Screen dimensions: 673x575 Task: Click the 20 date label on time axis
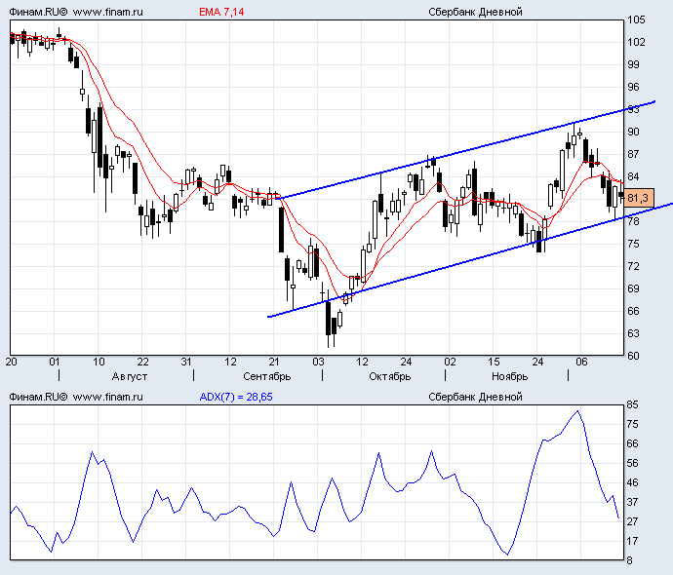coord(11,362)
